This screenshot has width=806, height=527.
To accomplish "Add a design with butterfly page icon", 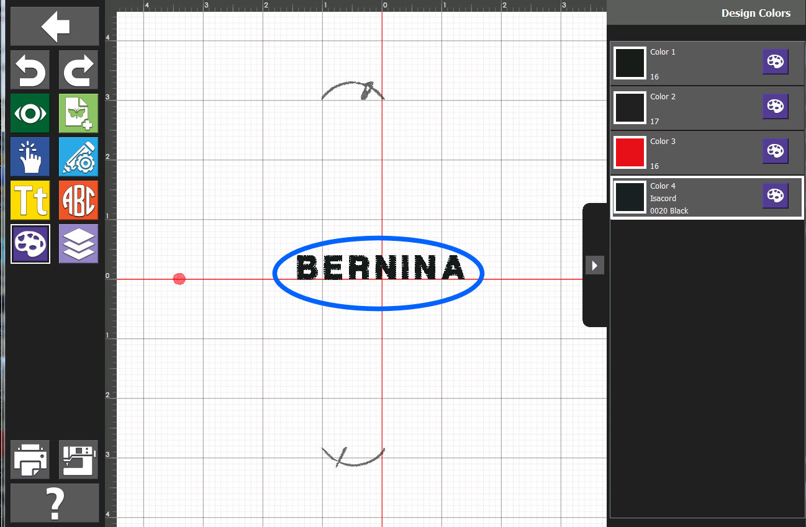I will (78, 113).
